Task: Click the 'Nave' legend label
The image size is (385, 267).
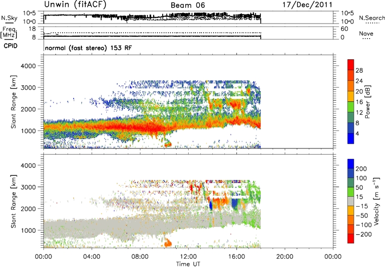Action: point(366,33)
